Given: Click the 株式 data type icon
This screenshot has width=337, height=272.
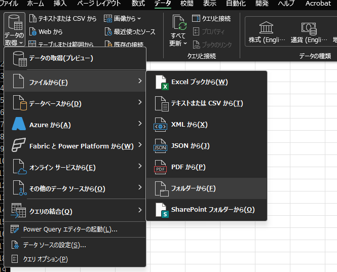Looking at the screenshot, I should [266, 27].
